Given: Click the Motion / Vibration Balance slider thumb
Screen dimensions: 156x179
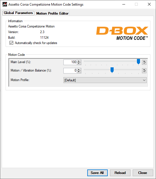Looking at the screenshot, I should 112,70.
